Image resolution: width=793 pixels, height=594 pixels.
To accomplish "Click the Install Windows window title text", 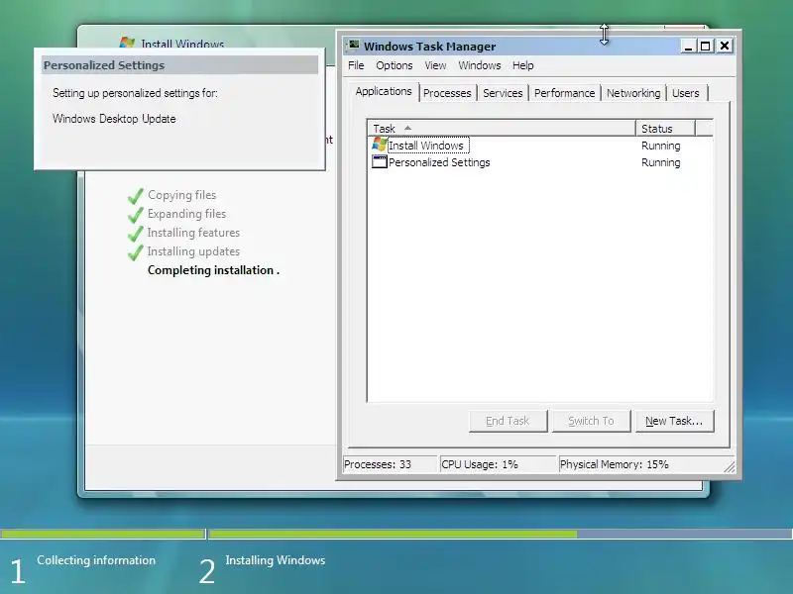I will click(x=182, y=44).
